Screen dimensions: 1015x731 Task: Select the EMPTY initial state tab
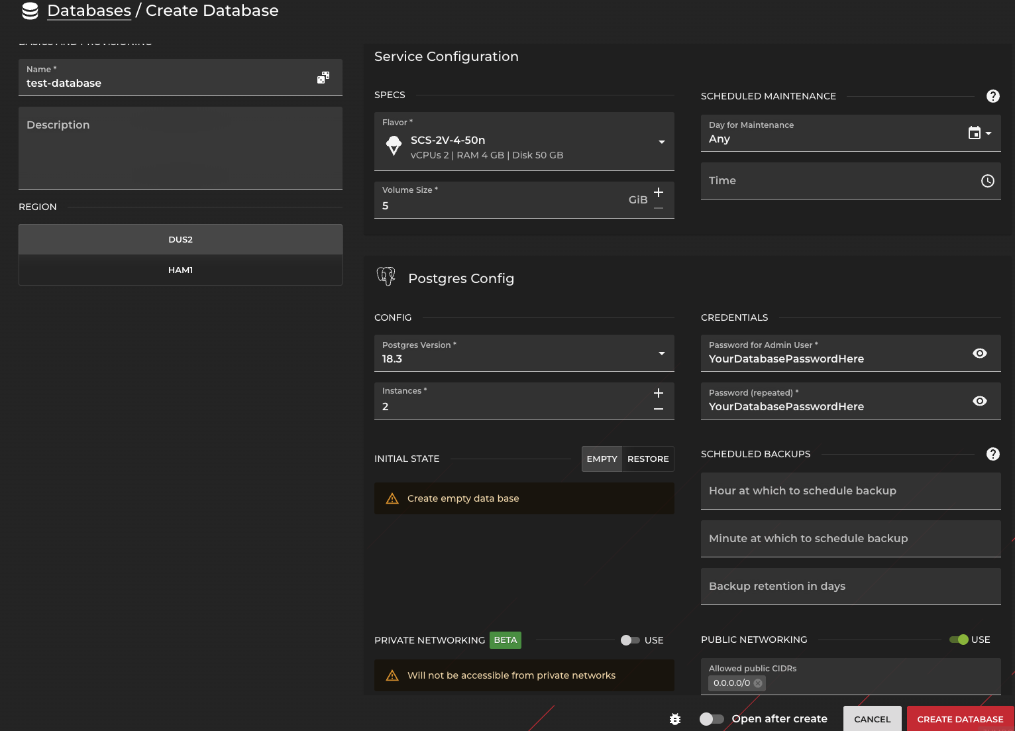pyautogui.click(x=601, y=459)
